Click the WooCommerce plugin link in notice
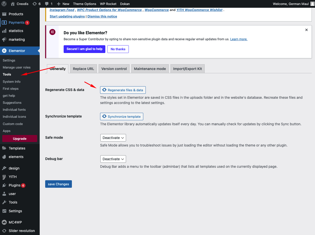The width and height of the screenshot is (315, 235). click(157, 10)
